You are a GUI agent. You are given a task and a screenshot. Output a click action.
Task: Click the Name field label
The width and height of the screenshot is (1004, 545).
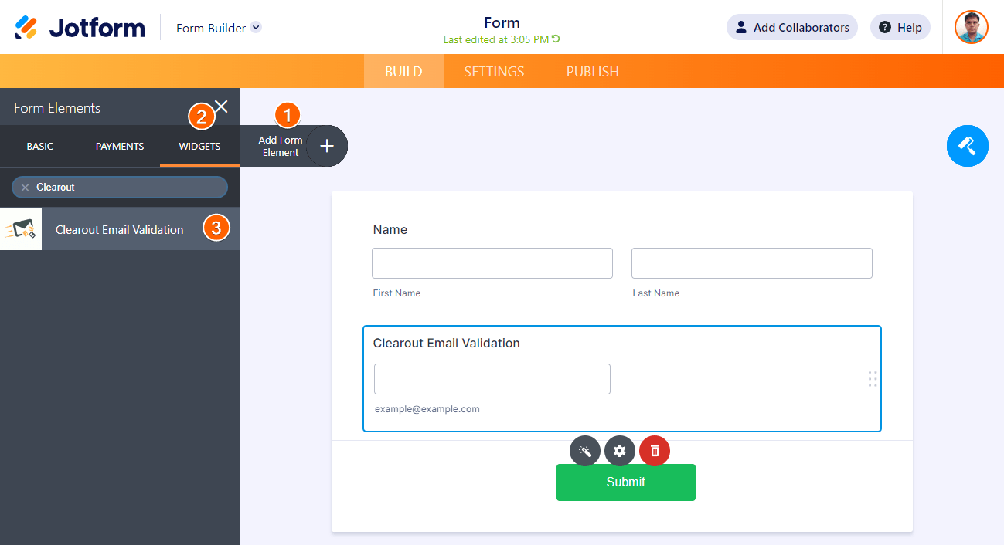(x=390, y=229)
